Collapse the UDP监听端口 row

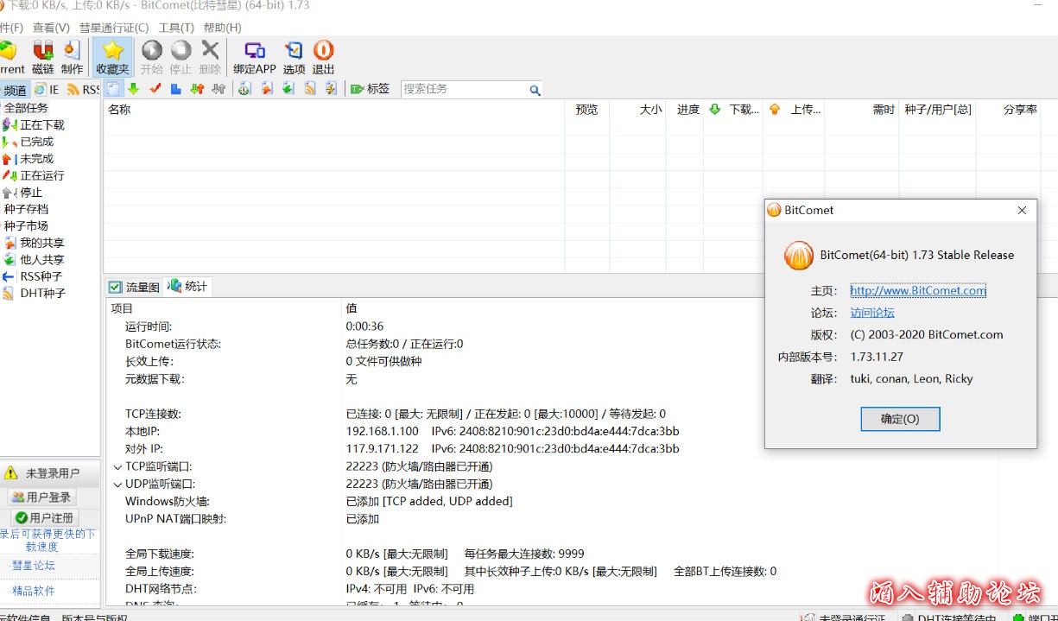[x=117, y=485]
